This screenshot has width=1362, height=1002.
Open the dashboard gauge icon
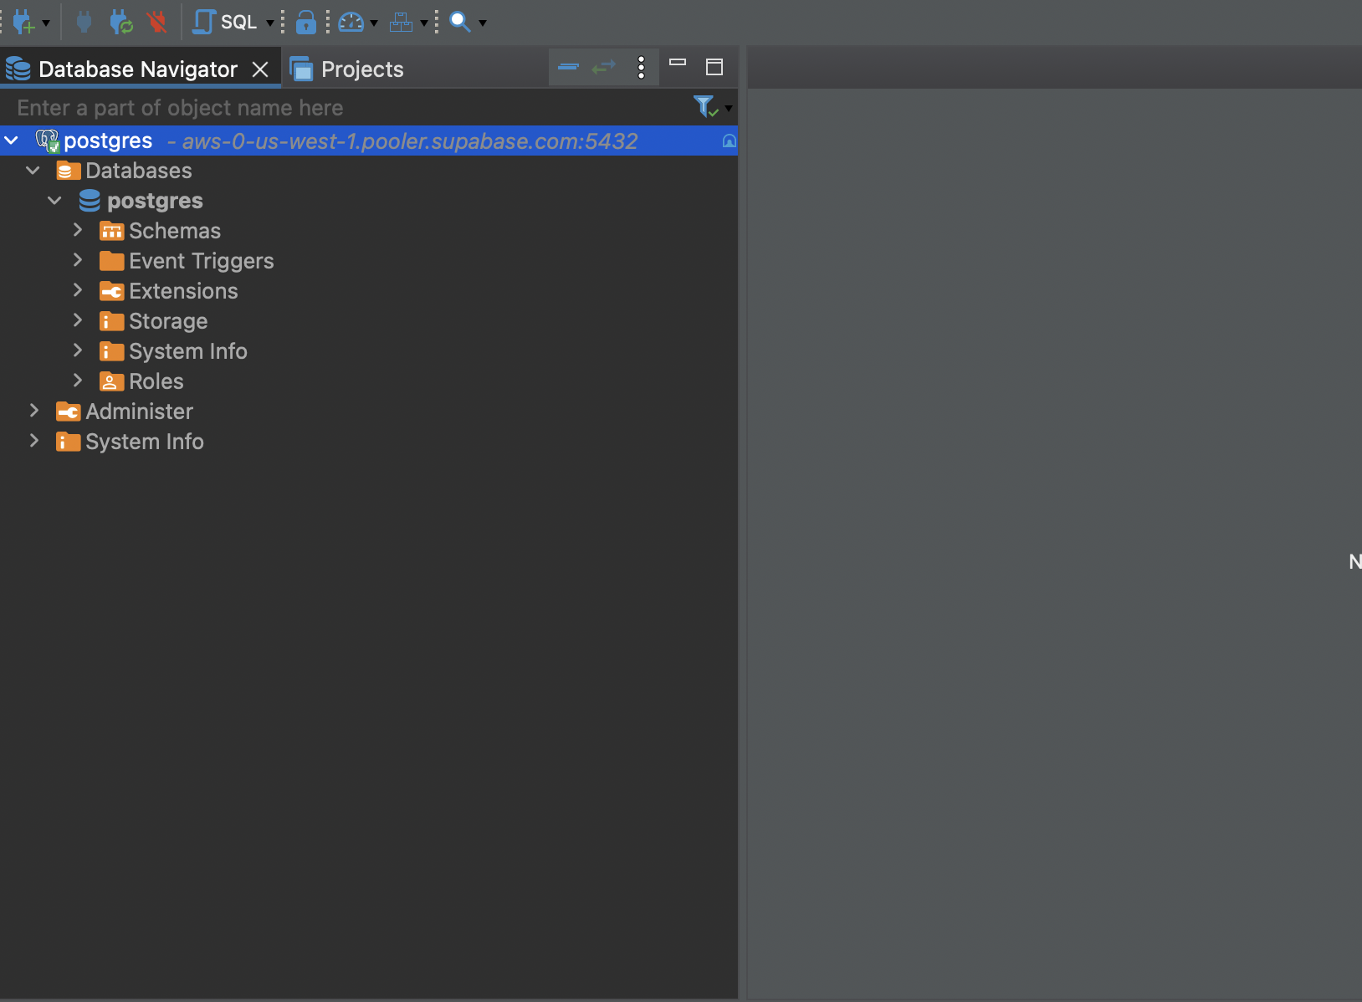[x=351, y=22]
